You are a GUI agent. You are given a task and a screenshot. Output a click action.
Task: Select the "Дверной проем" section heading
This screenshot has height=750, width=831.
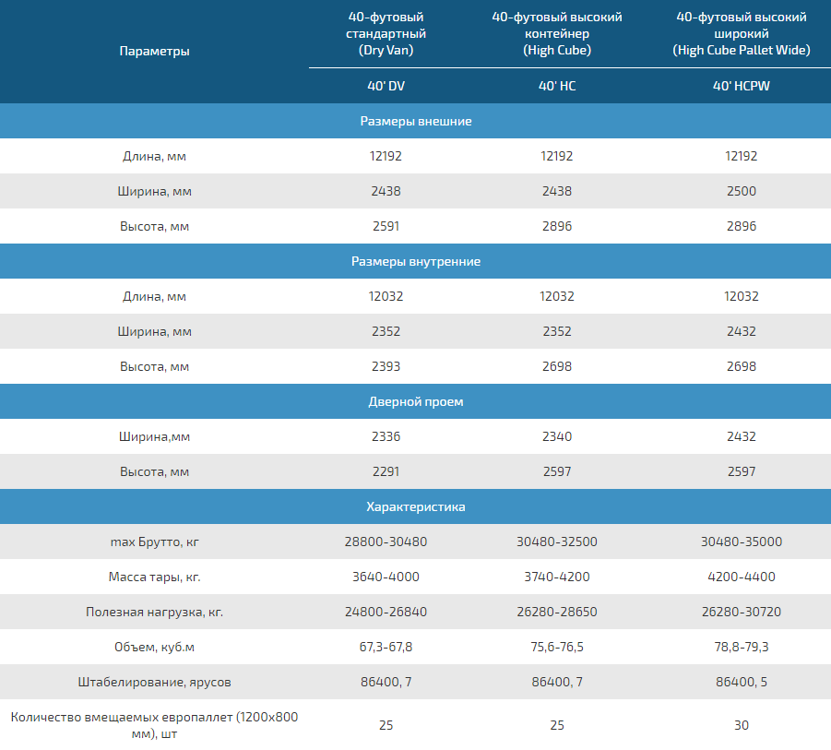(415, 402)
